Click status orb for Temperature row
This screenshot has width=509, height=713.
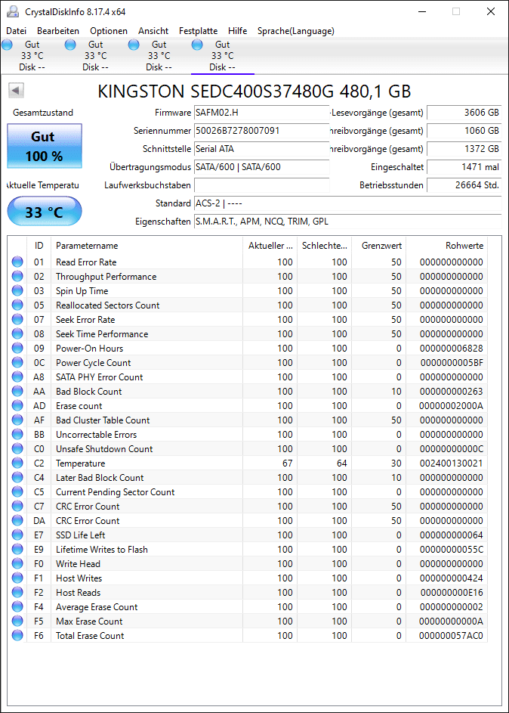pos(17,463)
